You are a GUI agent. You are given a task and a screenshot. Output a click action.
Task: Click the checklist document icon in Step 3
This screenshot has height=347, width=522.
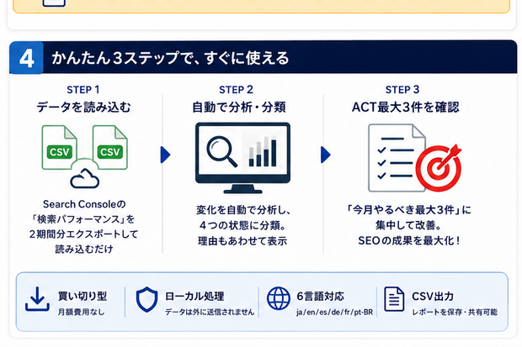click(397, 158)
